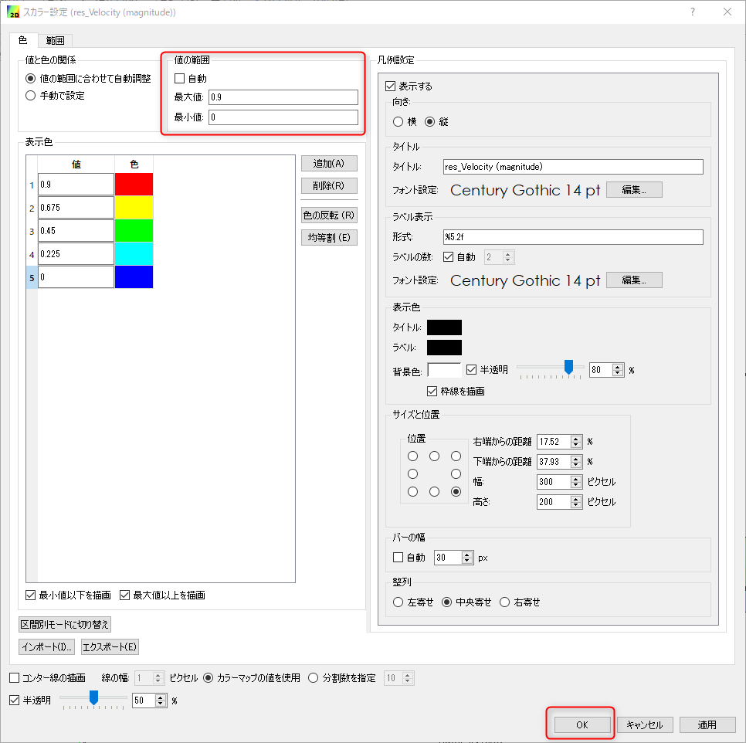Click タイトル black color swatch
This screenshot has width=746, height=743.
point(444,327)
